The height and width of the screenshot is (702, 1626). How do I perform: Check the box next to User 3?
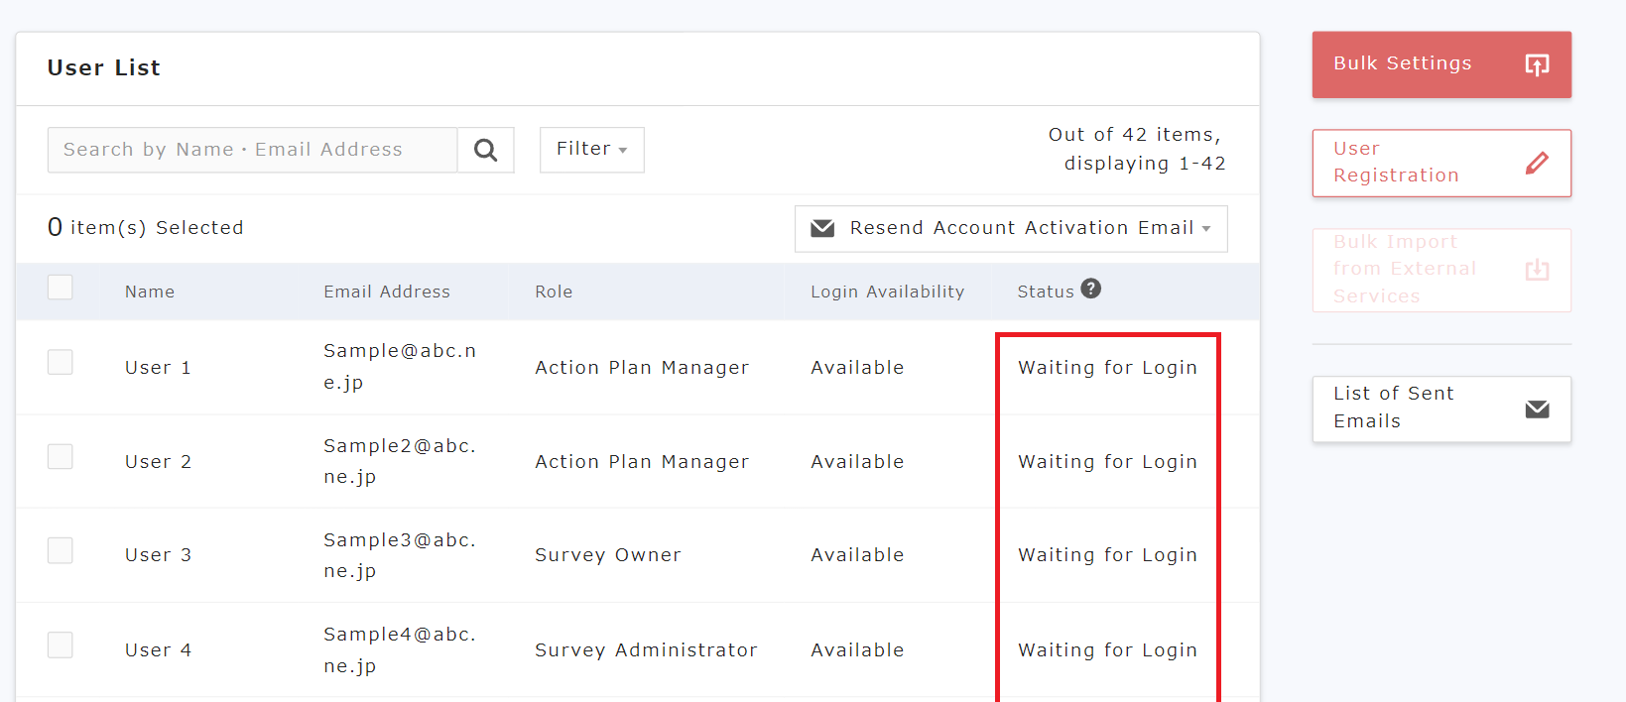[x=61, y=550]
